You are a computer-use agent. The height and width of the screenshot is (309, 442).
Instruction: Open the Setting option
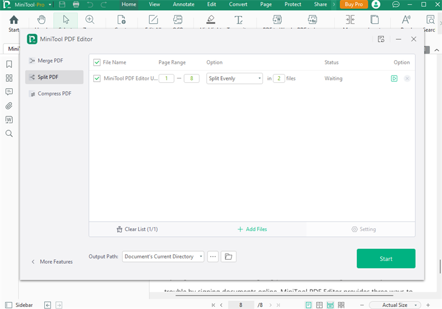click(x=364, y=230)
